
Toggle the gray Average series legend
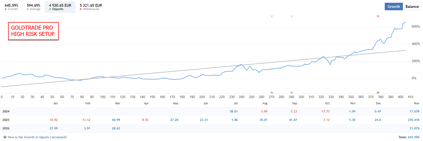(x=34, y=7)
